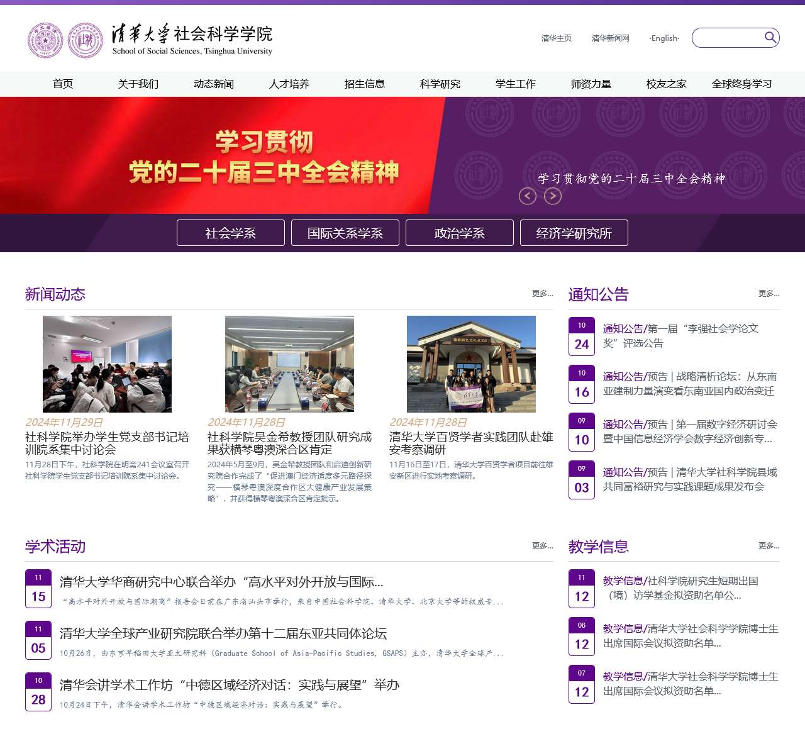
Task: Go to next banner slide arrow
Action: click(x=553, y=196)
